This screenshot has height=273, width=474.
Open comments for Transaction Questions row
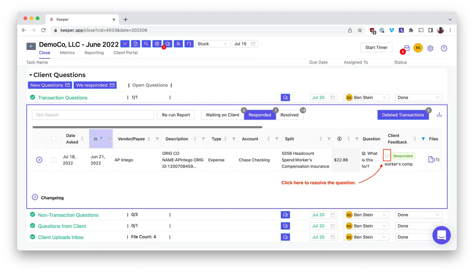[285, 98]
